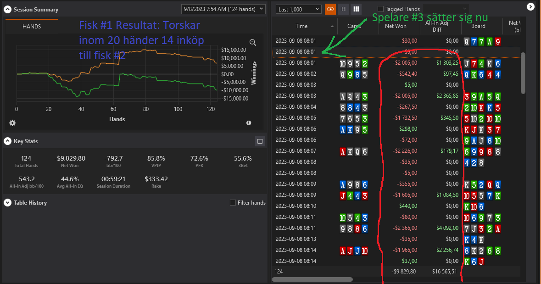Open graph settings gear icon
The image size is (541, 284).
[x=12, y=123]
